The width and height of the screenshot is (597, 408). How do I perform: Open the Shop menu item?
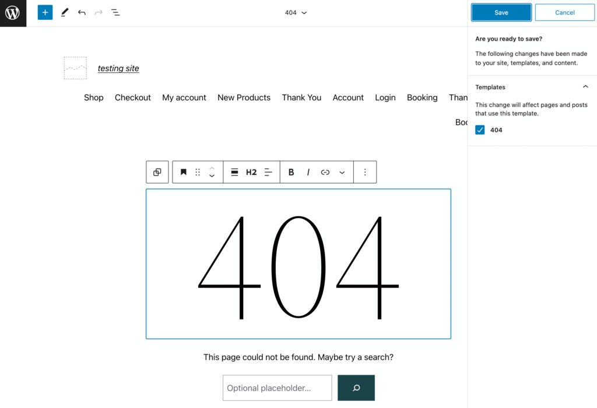click(93, 97)
